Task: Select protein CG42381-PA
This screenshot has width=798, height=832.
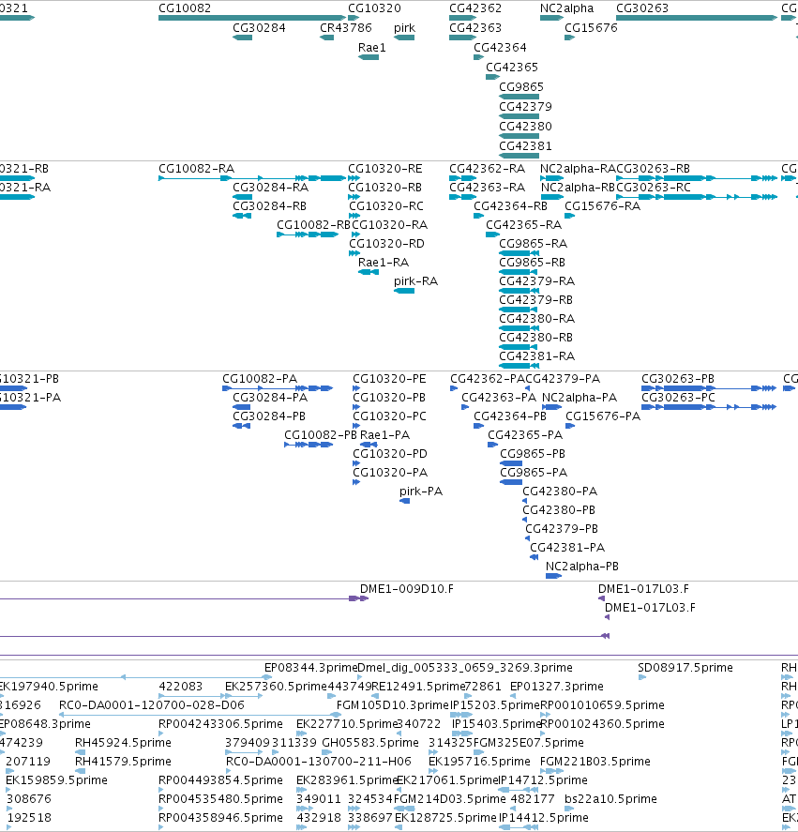Action: (567, 548)
